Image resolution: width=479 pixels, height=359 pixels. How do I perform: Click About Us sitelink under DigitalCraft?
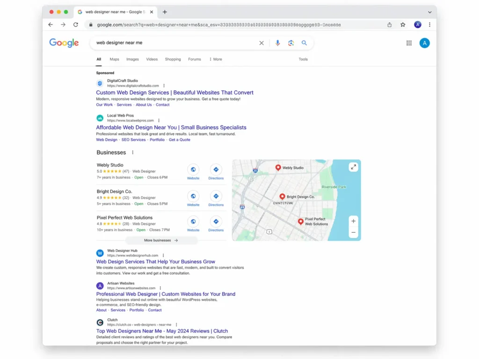pyautogui.click(x=144, y=105)
